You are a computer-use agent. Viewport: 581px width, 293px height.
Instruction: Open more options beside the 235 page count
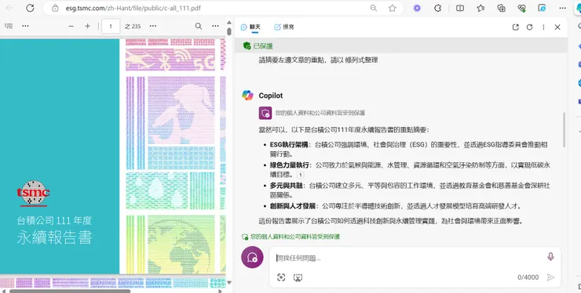(152, 26)
